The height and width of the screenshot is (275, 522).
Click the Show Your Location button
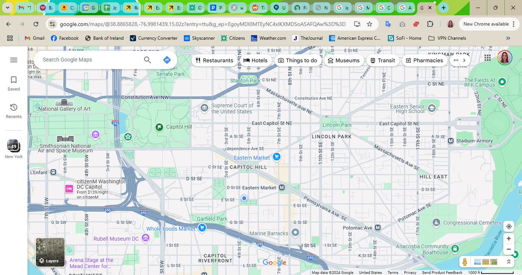point(509,227)
